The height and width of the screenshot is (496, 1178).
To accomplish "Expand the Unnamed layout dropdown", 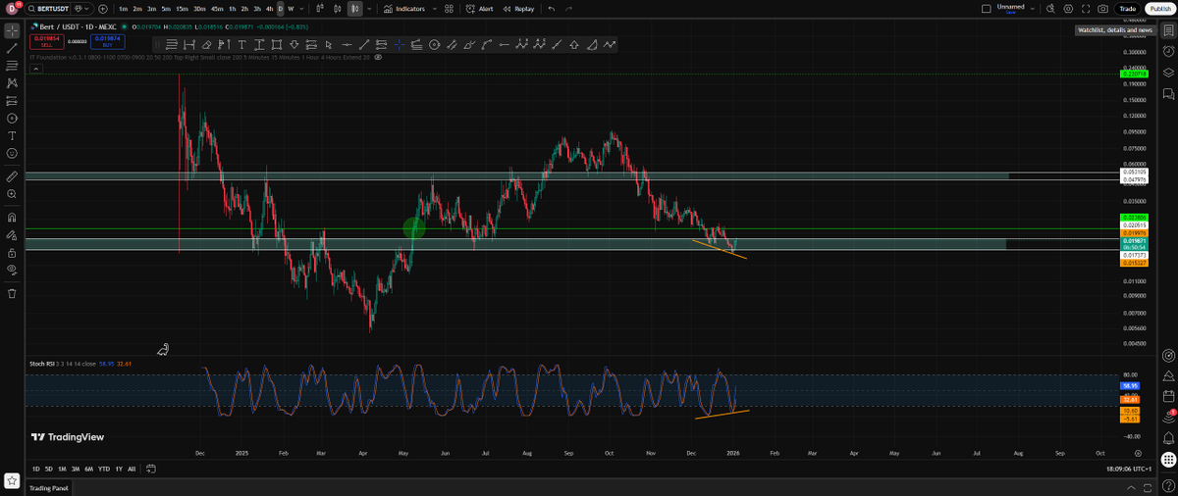I will [1033, 9].
